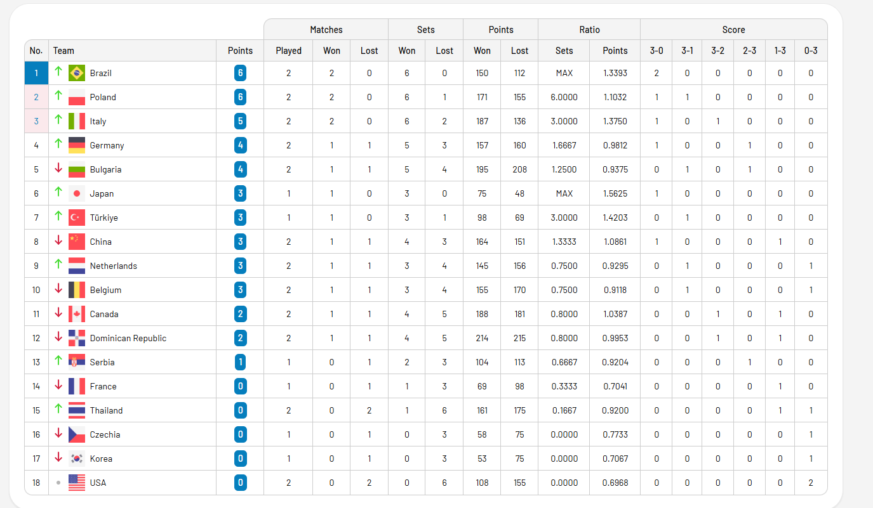The image size is (873, 508).
Task: Click the Score group column header
Action: 733,30
